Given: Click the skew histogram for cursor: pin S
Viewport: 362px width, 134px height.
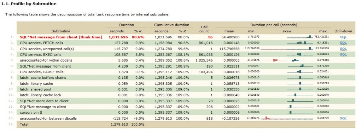Looking at the screenshot, I should [x=300, y=113].
